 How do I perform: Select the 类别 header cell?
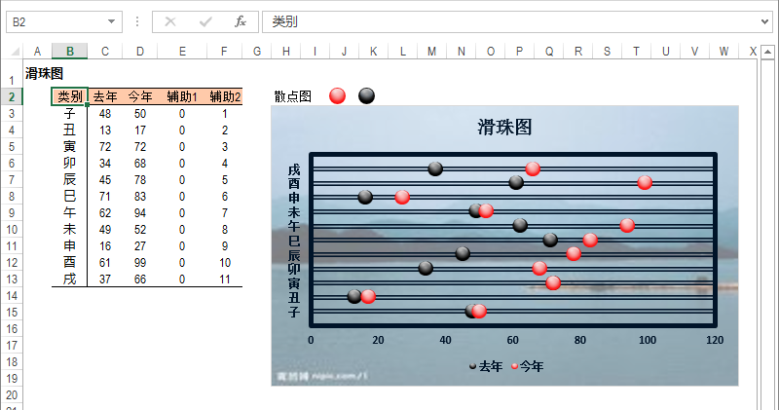[69, 96]
